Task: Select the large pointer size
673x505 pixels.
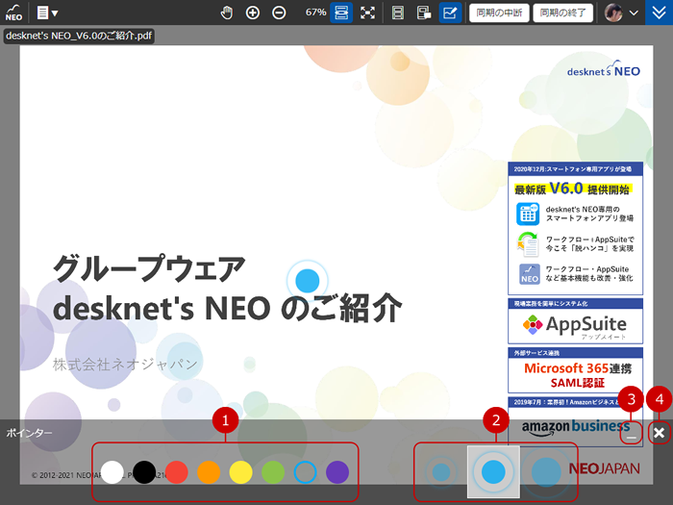Action: click(x=546, y=472)
